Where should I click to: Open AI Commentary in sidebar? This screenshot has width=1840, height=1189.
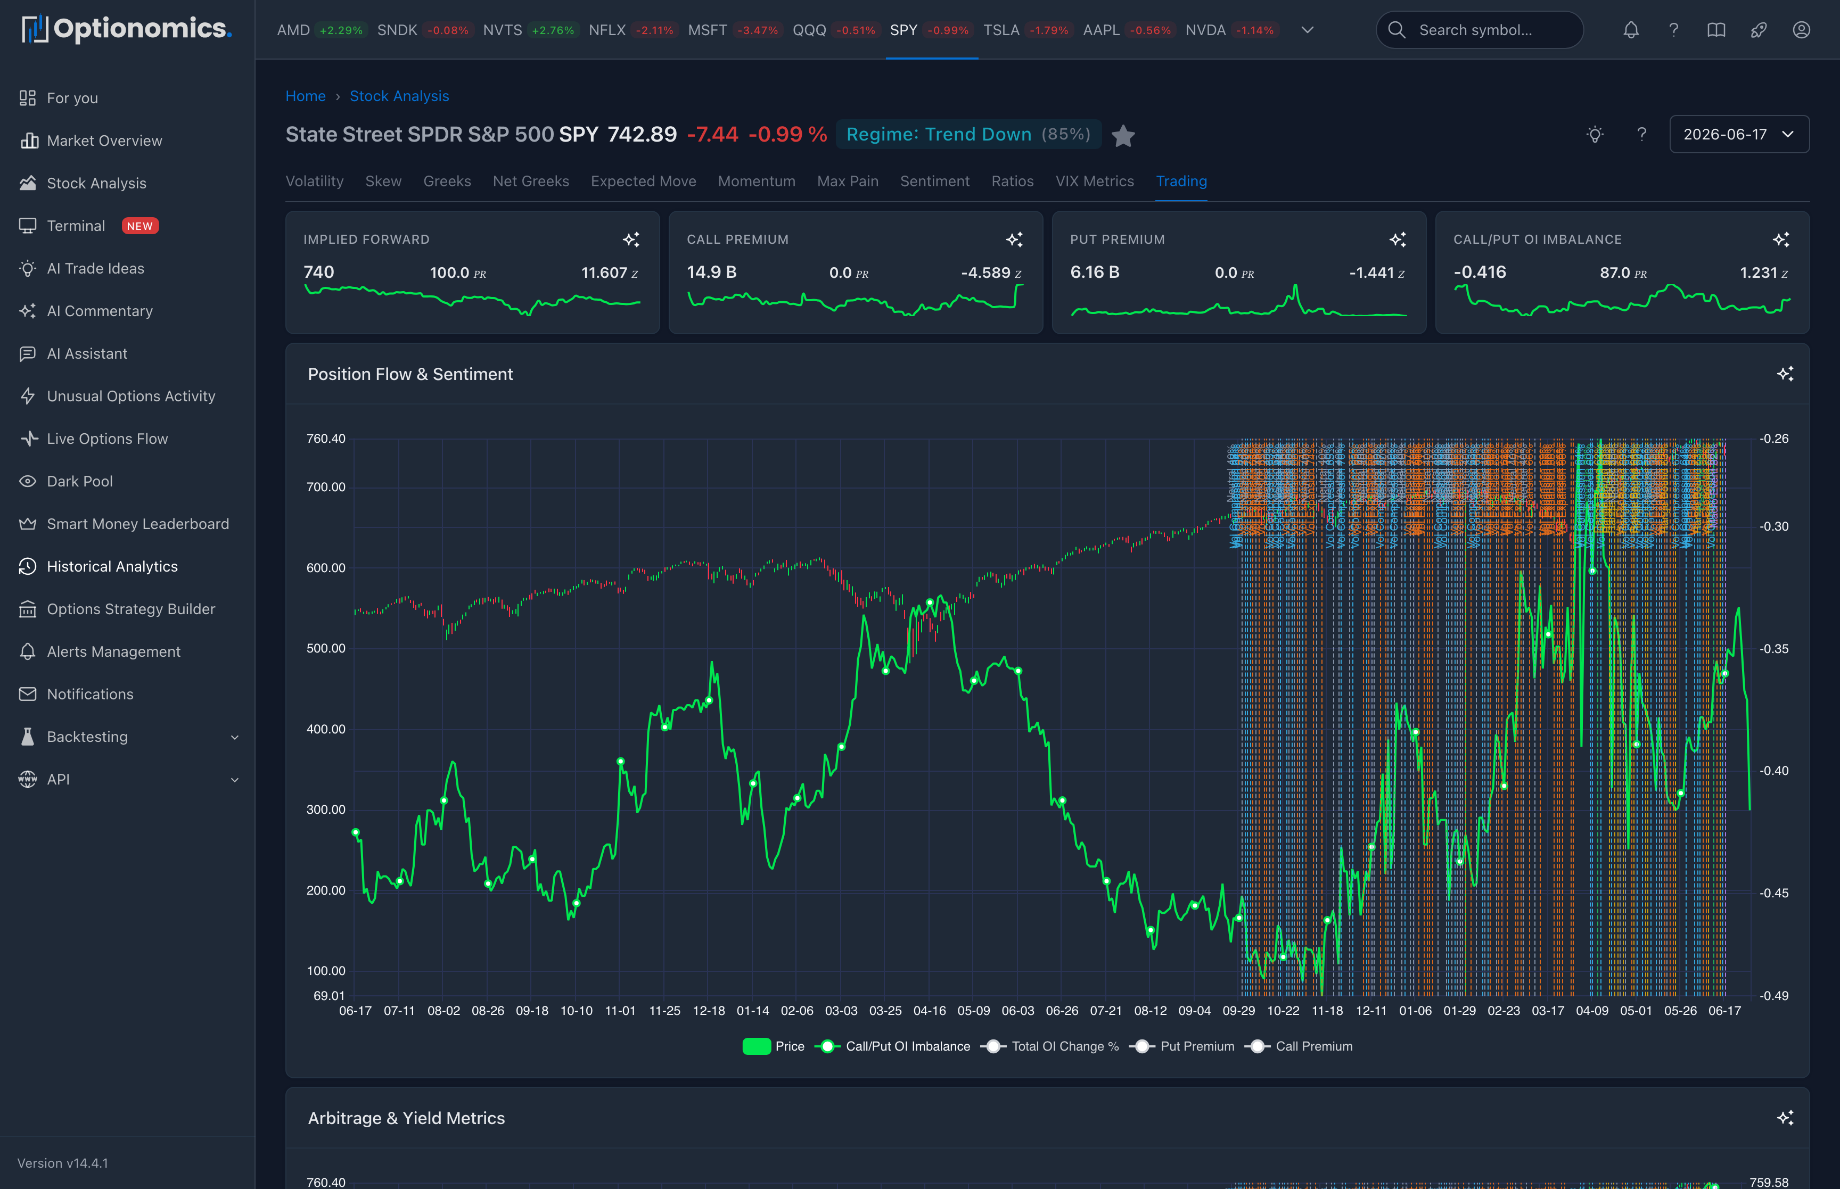coord(127,310)
